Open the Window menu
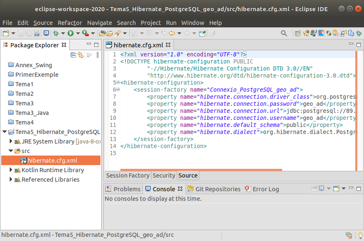Image resolution: width=364 pixels, height=241 pixels. pos(193,23)
